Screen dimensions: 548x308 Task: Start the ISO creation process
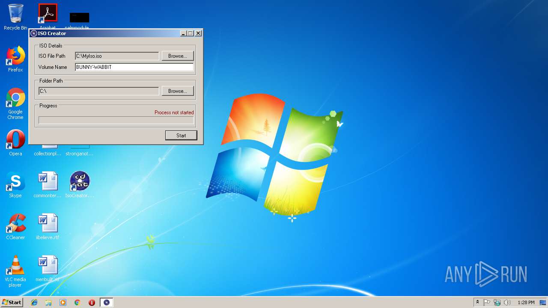point(181,135)
